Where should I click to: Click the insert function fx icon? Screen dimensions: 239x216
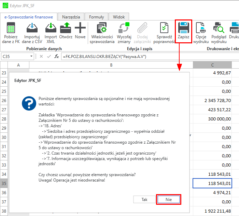pos(57,56)
